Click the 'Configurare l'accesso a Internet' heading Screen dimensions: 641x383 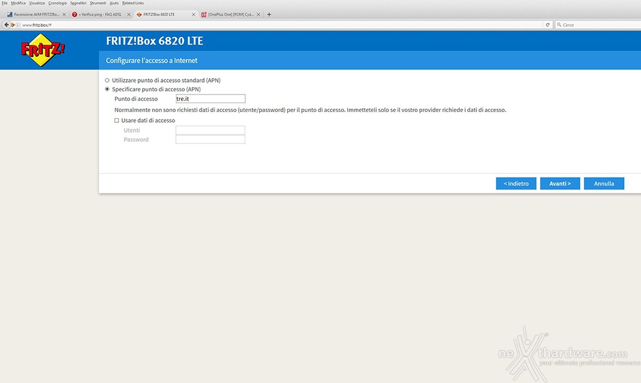point(151,61)
